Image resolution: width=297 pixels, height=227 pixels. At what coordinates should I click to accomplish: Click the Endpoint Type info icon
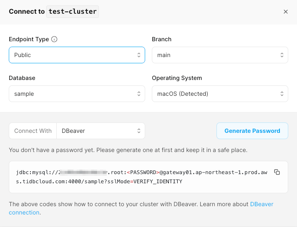pos(54,40)
